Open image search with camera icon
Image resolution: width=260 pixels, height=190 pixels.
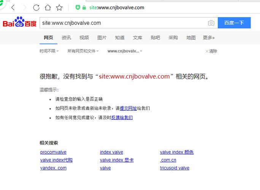click(x=211, y=23)
